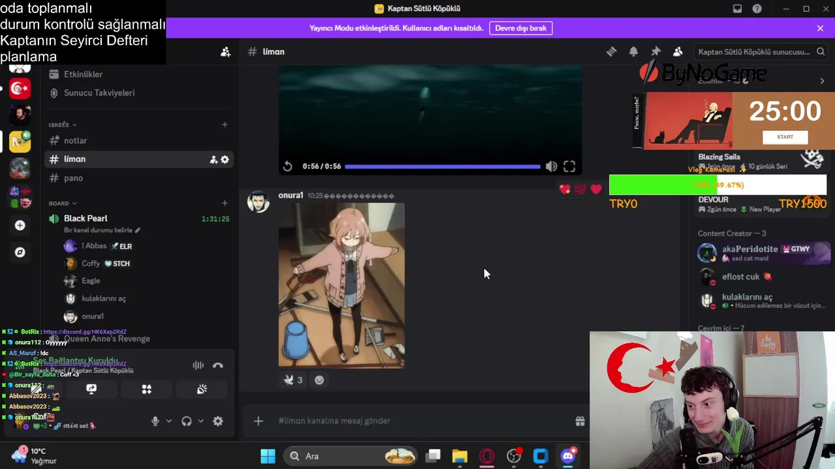835x469 pixels.
Task: Add a server with the plus icon
Action: [20, 225]
